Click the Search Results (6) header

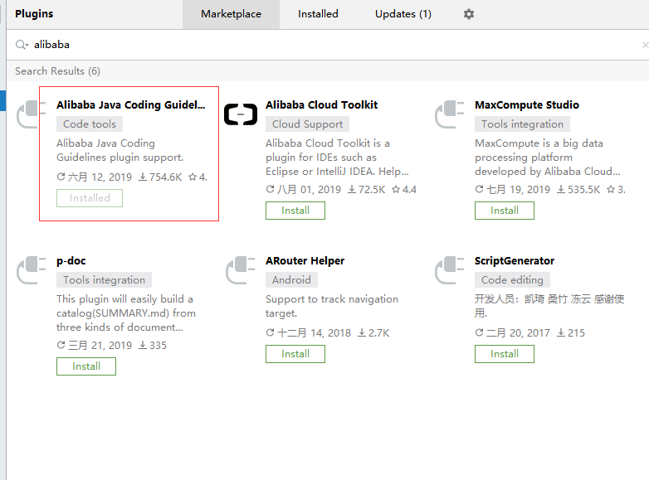57,71
